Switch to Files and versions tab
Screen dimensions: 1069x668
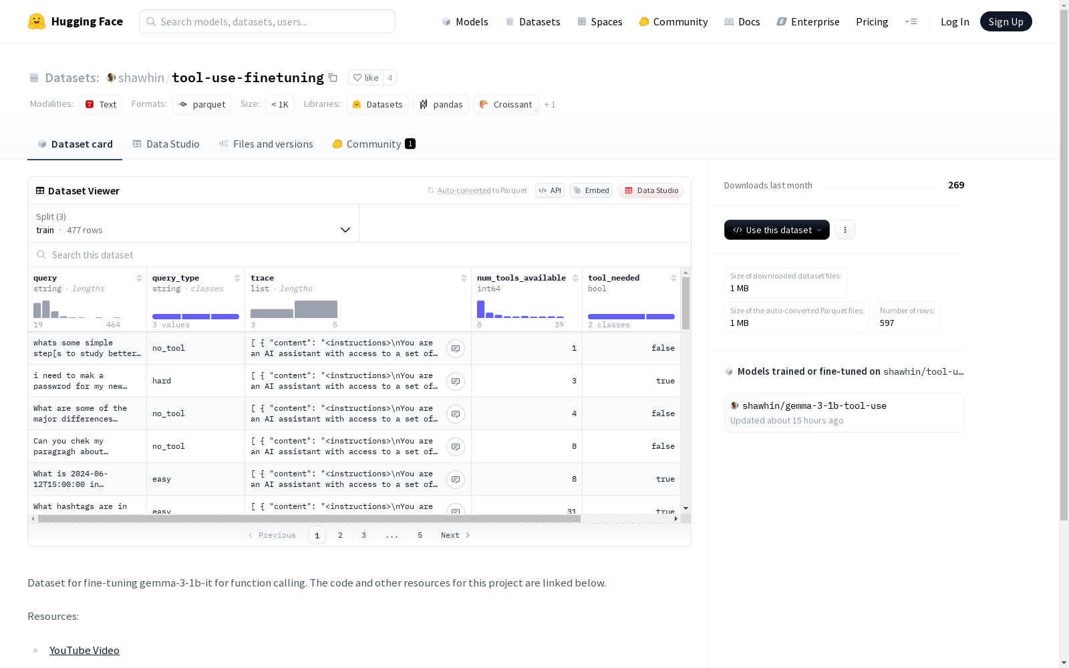pyautogui.click(x=266, y=144)
